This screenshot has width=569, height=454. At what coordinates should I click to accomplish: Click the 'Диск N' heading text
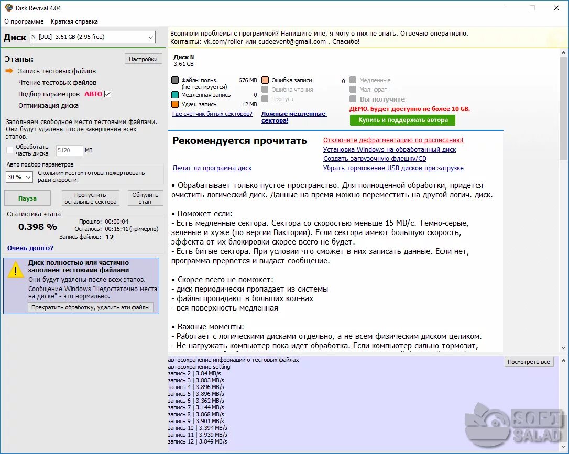(183, 57)
